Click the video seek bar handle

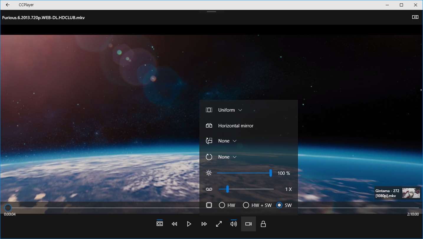click(8, 208)
